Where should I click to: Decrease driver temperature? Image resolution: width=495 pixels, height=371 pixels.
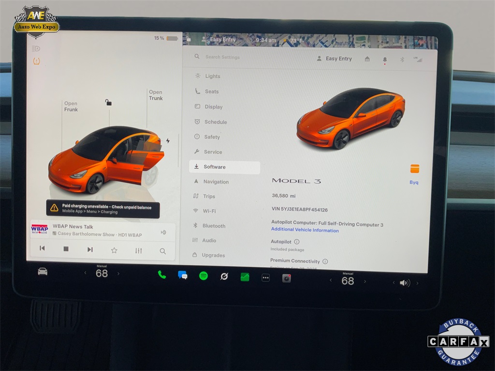pyautogui.click(x=85, y=272)
